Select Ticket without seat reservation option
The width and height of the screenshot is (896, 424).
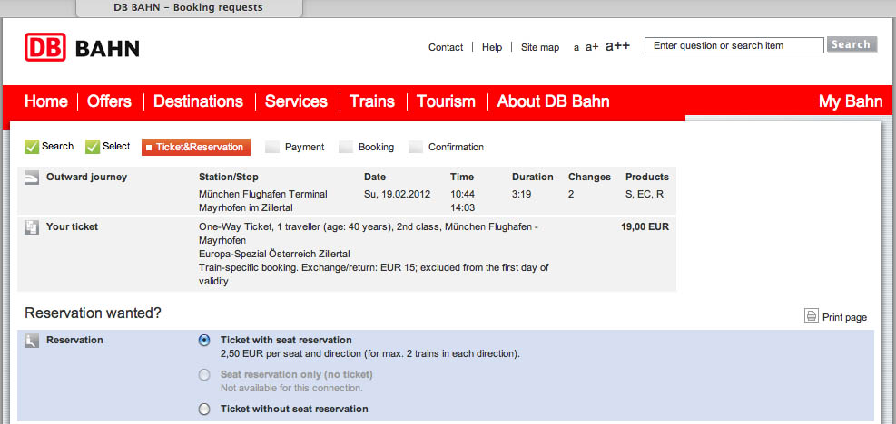tap(204, 410)
